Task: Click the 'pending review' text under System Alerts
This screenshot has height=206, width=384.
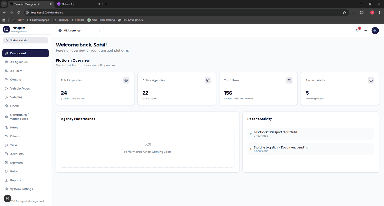Action: (315, 99)
